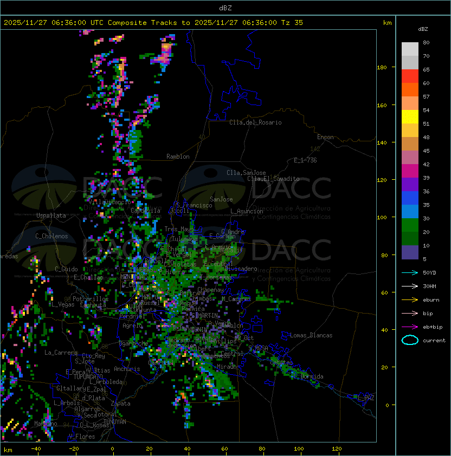Viewport: 451px width, 456px height.
Task: Click the yellow eburn arrow in legend
Action: click(x=410, y=300)
